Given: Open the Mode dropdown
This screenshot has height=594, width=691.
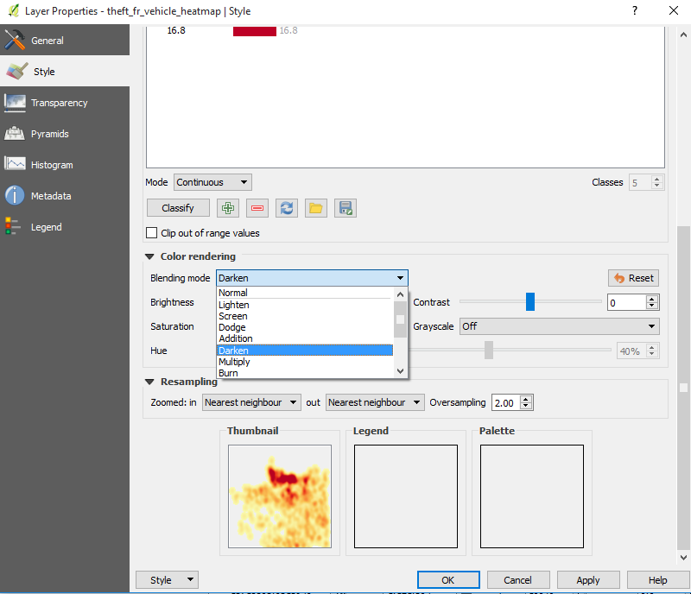Looking at the screenshot, I should coord(212,182).
